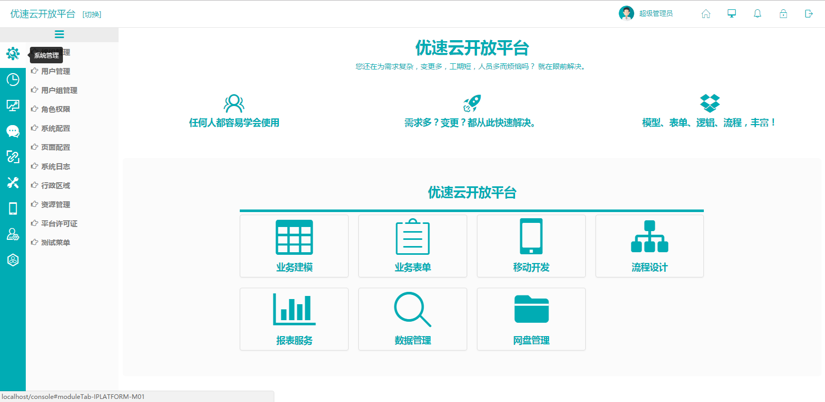Image resolution: width=825 pixels, height=402 pixels.
Task: Click the [切换] switch link
Action: coord(92,14)
